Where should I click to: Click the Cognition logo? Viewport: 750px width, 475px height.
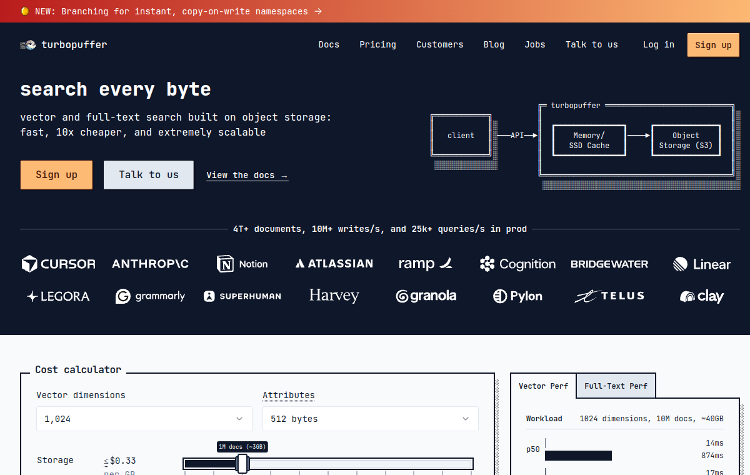[517, 264]
